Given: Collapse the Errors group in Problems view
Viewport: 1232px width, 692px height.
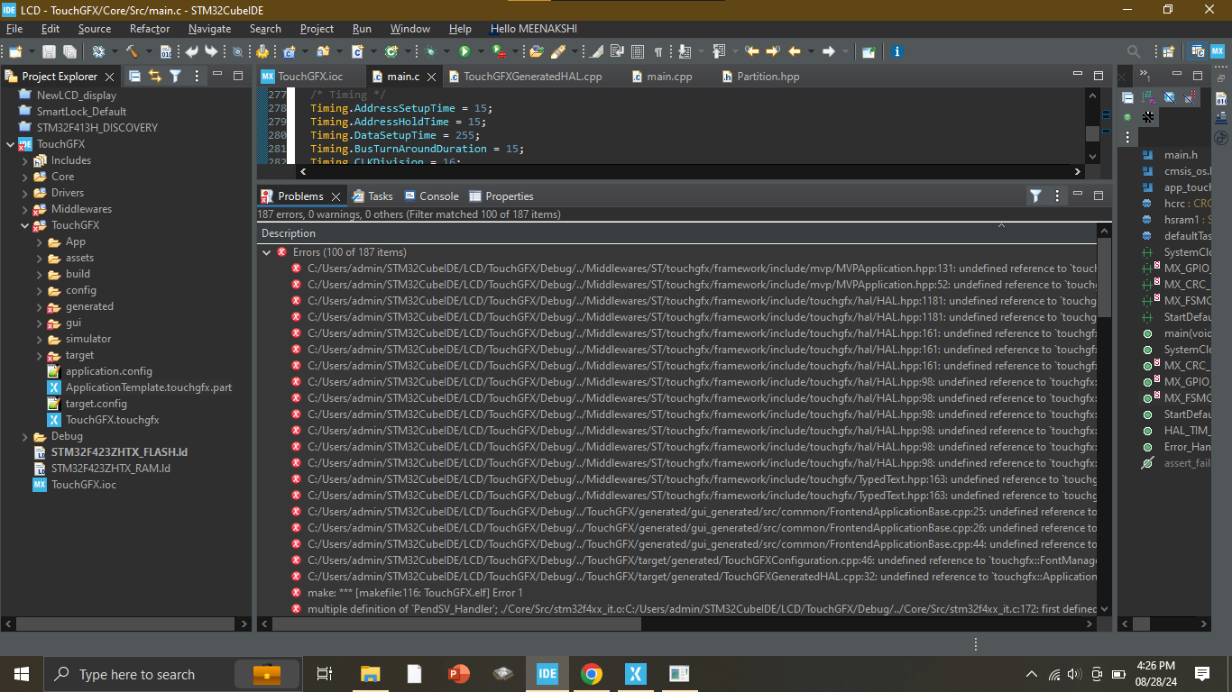Looking at the screenshot, I should (x=266, y=251).
